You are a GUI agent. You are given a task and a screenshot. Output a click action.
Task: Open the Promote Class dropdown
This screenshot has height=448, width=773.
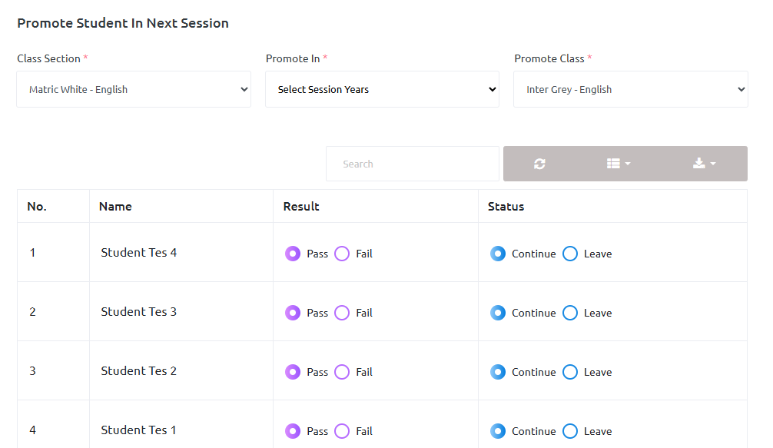click(630, 89)
